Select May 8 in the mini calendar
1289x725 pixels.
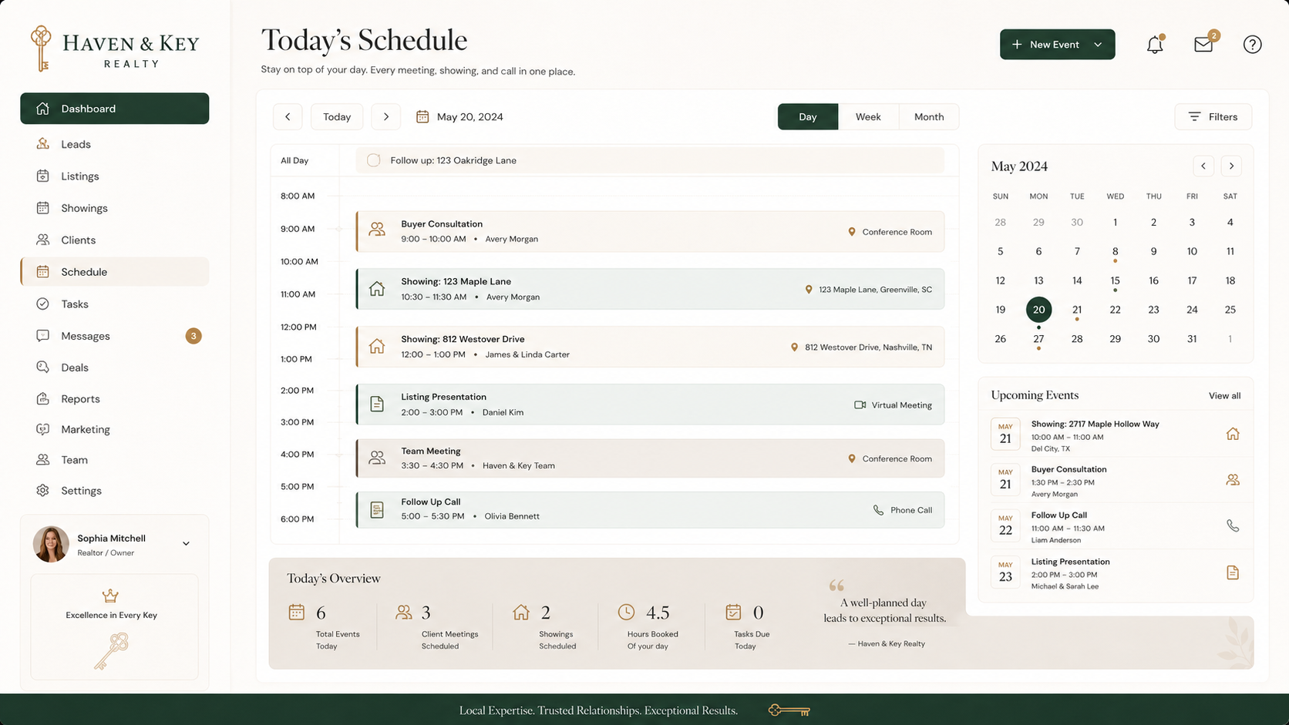click(1115, 251)
